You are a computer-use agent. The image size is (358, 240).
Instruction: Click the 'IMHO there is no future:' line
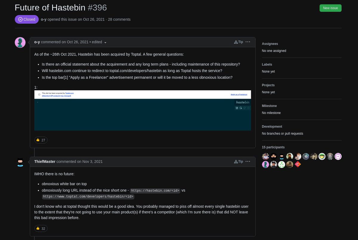(54, 174)
